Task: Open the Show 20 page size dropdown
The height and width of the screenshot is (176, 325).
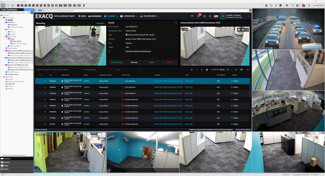Action: click(229, 70)
